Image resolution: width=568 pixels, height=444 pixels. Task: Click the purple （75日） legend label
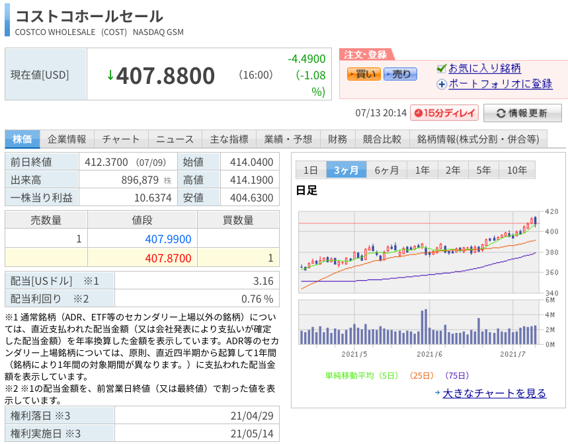[x=457, y=375]
